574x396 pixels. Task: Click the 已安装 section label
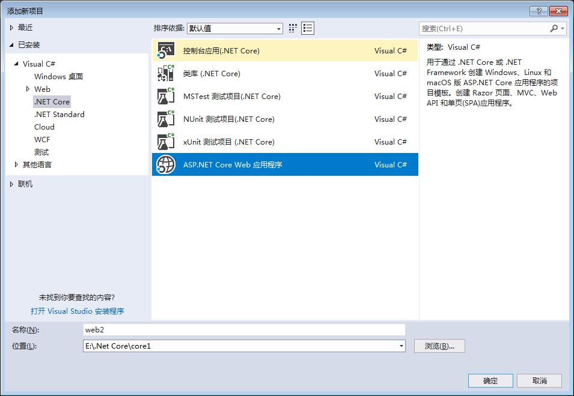pos(29,44)
